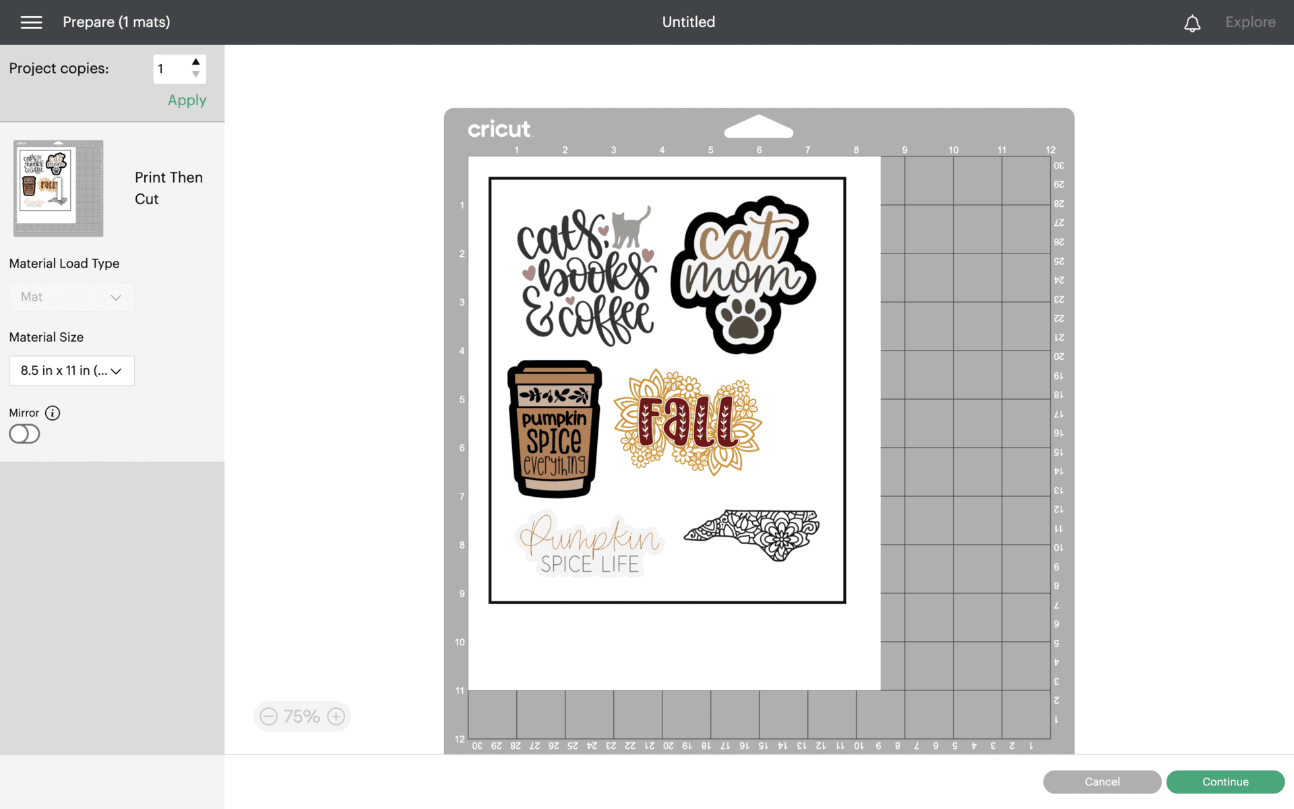Expand the Mat load type options chevron
The width and height of the screenshot is (1294, 809).
tap(116, 297)
